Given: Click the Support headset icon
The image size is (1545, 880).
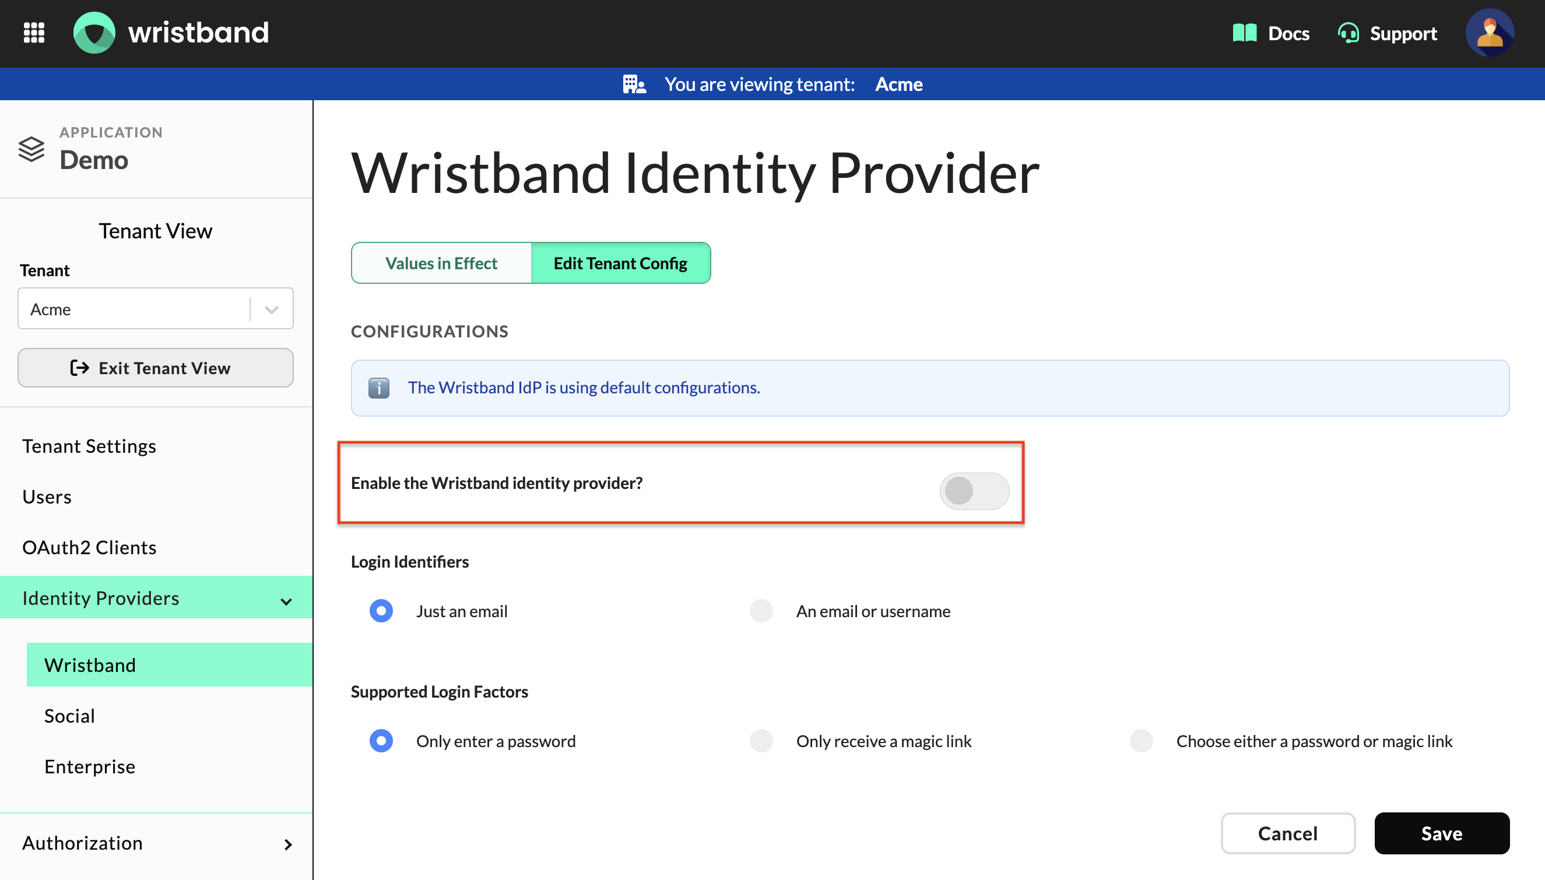Looking at the screenshot, I should 1349,33.
